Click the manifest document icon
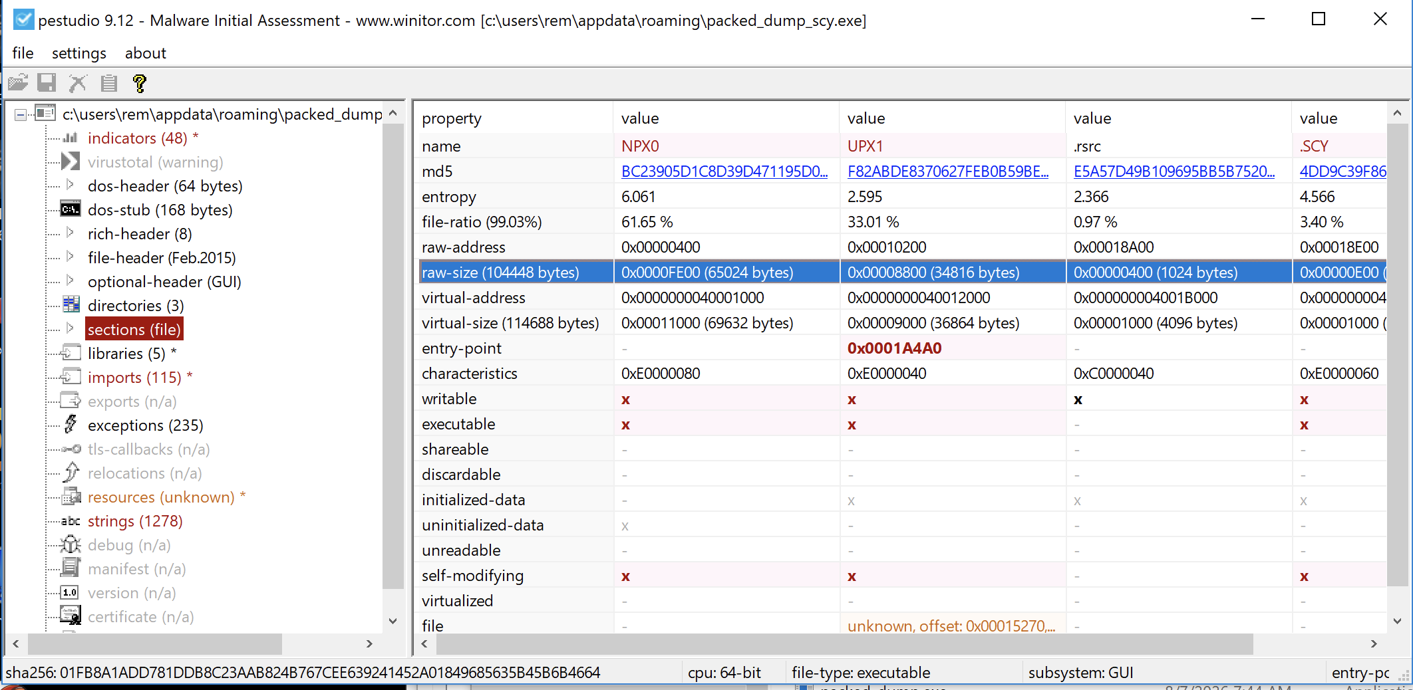The width and height of the screenshot is (1413, 690). pyautogui.click(x=71, y=568)
